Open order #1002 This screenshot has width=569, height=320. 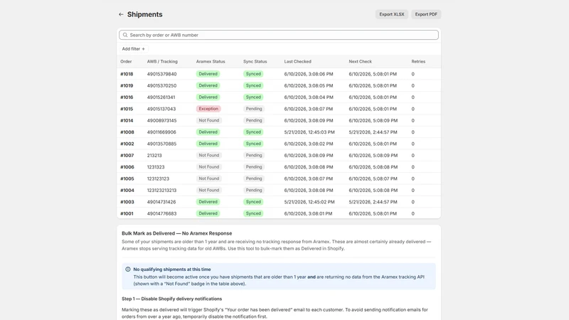tap(127, 144)
